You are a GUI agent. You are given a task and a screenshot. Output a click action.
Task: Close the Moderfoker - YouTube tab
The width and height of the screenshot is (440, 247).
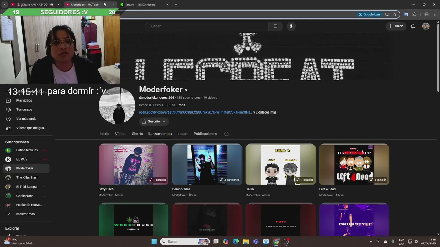[113, 5]
